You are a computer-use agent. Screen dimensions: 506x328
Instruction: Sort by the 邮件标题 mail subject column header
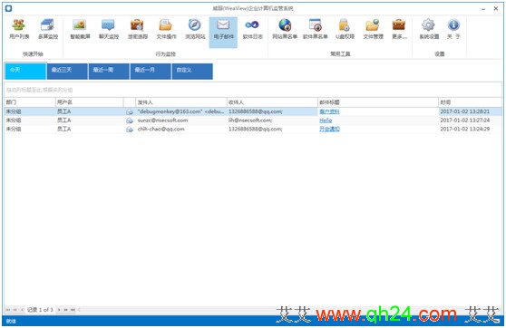pyautogui.click(x=378, y=102)
